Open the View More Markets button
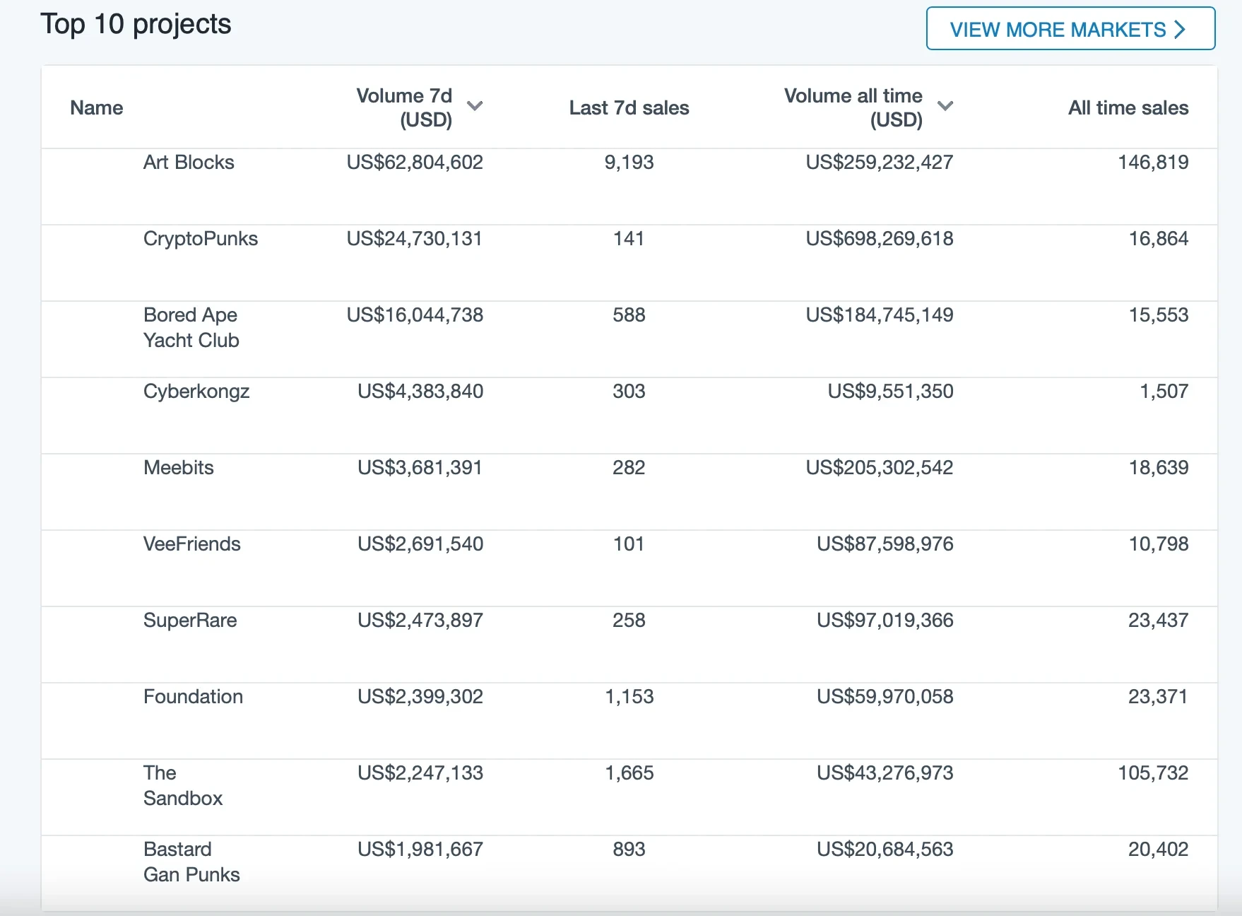The height and width of the screenshot is (916, 1242). tap(1070, 29)
